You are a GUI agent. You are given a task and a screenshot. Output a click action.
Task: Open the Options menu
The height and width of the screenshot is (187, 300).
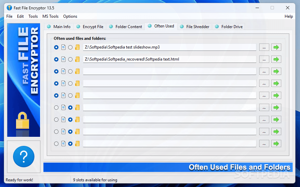point(70,16)
